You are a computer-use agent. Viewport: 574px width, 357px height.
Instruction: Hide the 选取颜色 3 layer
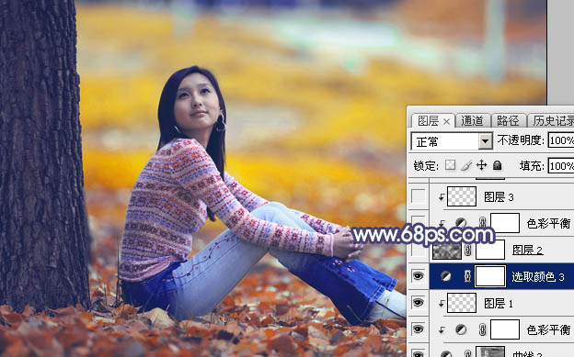tap(418, 276)
